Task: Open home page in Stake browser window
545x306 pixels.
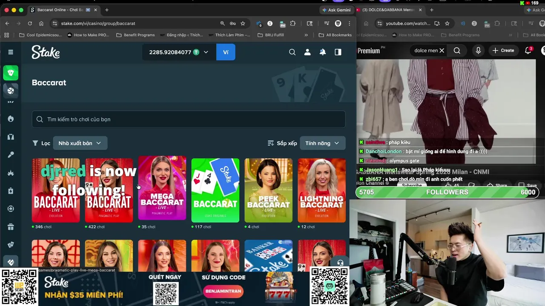Action: 41,23
